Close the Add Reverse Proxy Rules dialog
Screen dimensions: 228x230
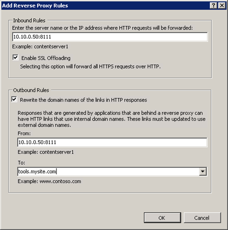[222, 6]
